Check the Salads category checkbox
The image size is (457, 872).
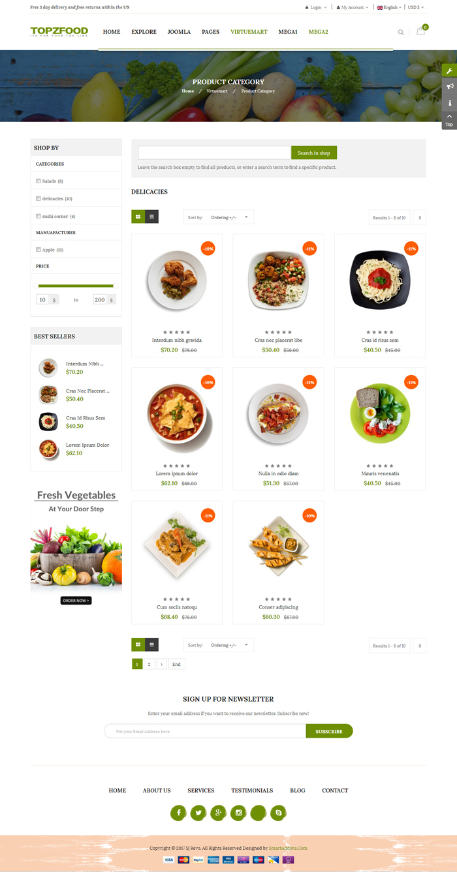coord(39,181)
